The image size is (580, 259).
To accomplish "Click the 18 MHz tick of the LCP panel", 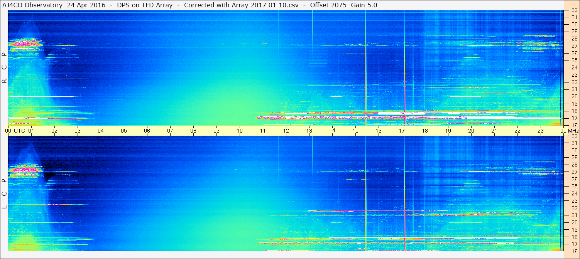I will (x=574, y=237).
